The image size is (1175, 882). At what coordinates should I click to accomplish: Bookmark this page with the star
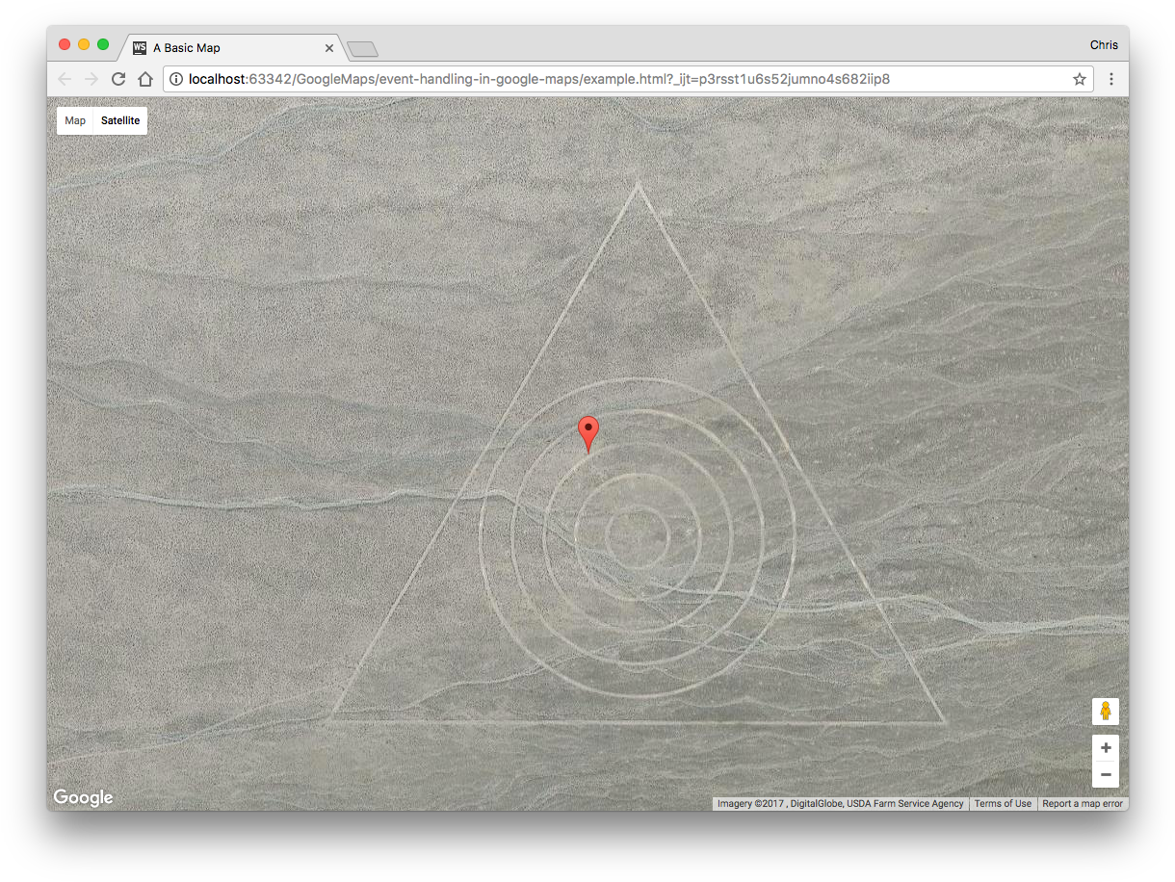click(x=1079, y=79)
